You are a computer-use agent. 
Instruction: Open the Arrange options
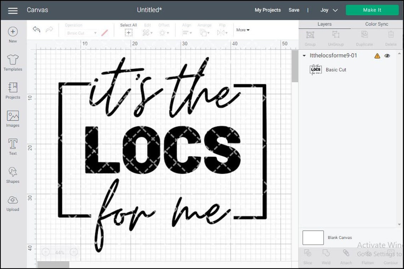[204, 33]
